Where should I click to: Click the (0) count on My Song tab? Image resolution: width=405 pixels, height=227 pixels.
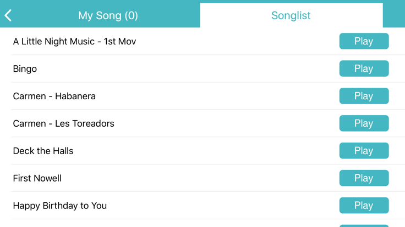click(131, 15)
